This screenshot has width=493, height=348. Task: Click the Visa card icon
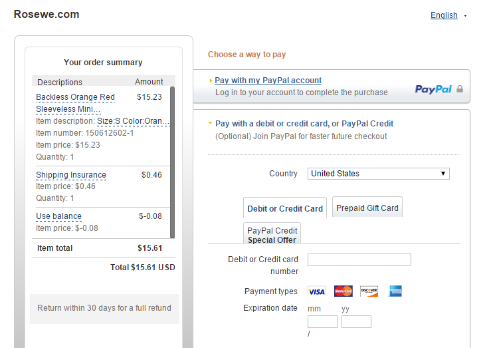(316, 291)
